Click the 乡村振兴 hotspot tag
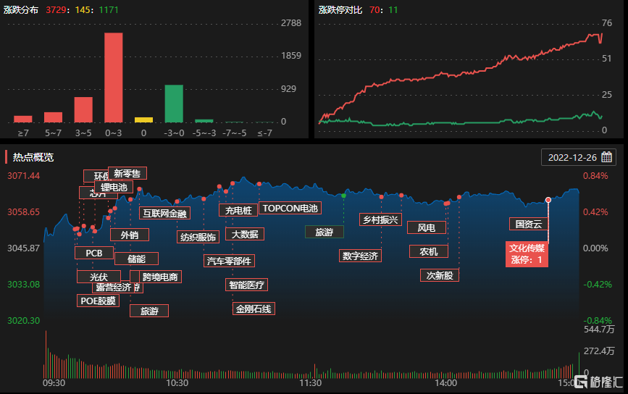The image size is (628, 394). (x=380, y=220)
